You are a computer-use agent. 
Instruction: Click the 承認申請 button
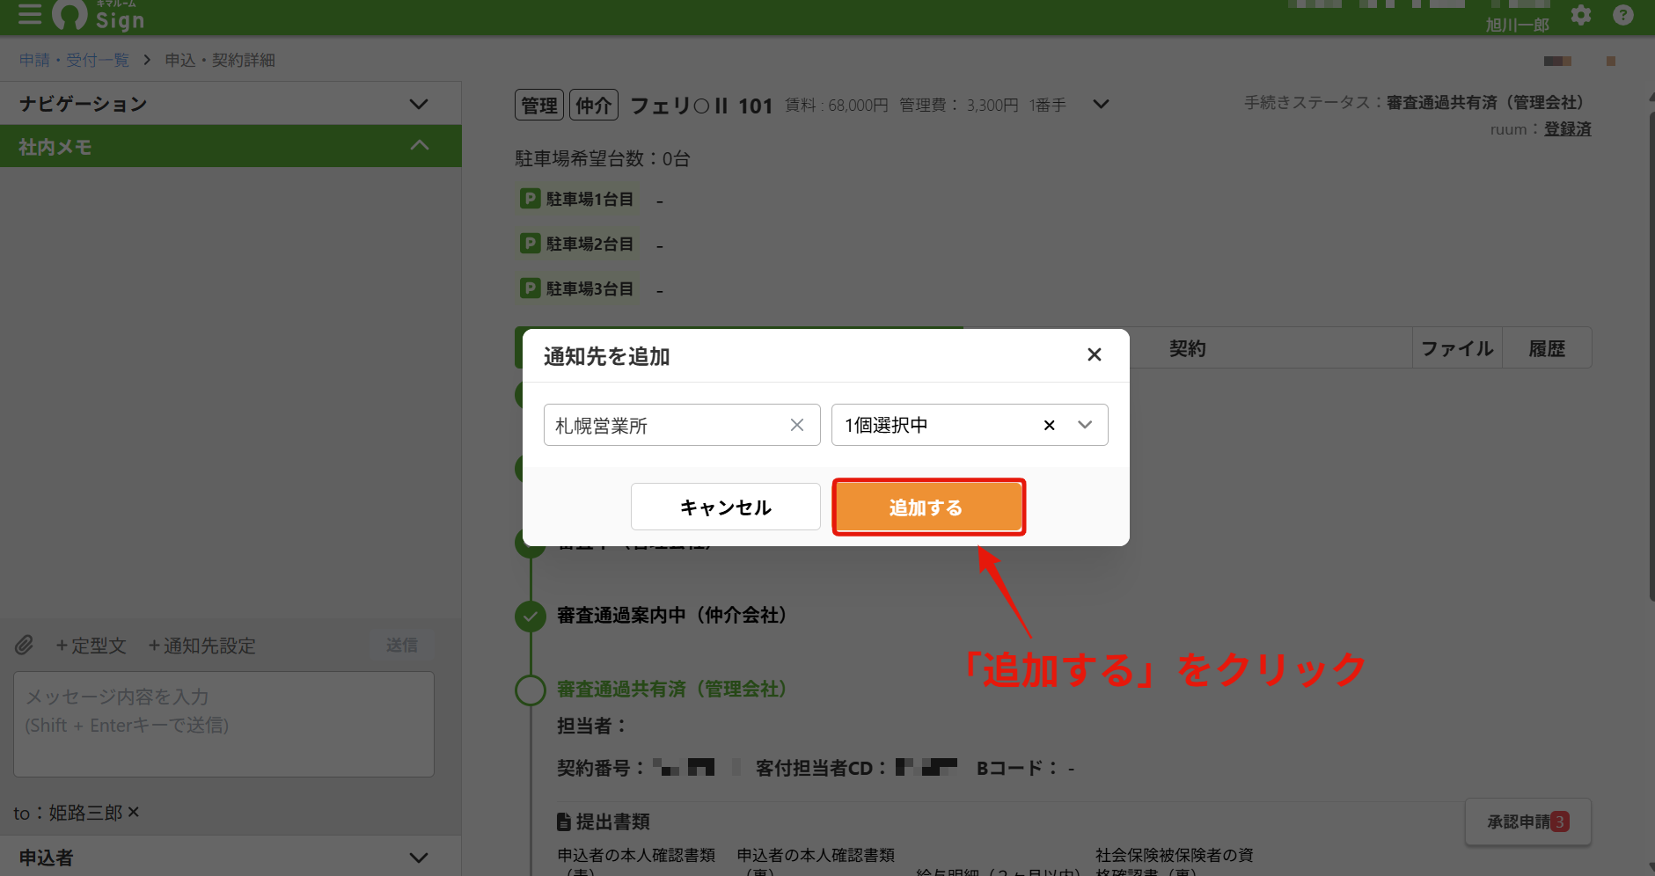point(1528,821)
